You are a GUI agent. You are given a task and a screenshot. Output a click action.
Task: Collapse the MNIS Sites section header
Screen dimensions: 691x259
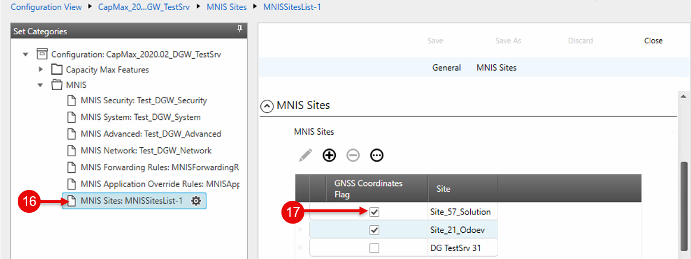(x=267, y=106)
